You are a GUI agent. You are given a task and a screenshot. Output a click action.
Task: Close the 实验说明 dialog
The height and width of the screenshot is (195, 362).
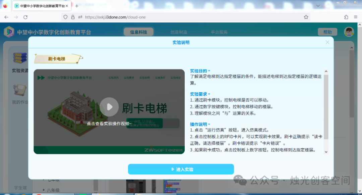click(x=327, y=42)
